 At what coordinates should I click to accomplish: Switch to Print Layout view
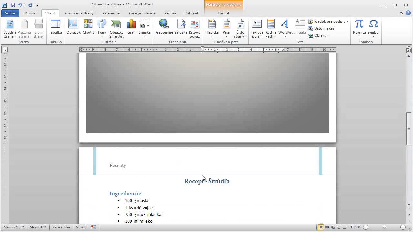(321, 227)
